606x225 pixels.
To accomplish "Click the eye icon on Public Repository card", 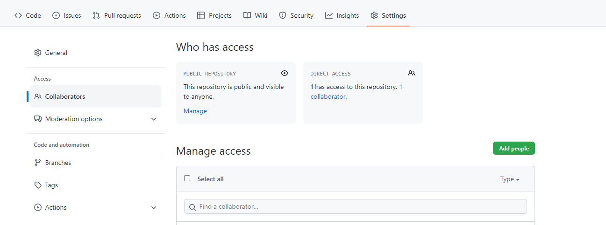I will [285, 73].
